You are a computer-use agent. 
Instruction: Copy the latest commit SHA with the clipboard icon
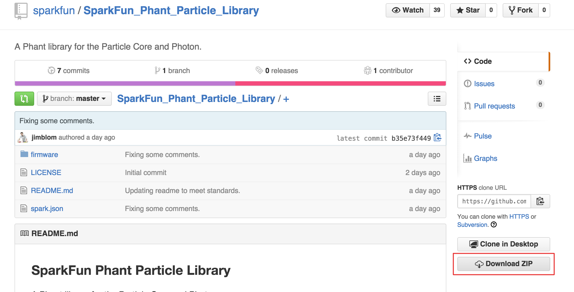pyautogui.click(x=437, y=137)
